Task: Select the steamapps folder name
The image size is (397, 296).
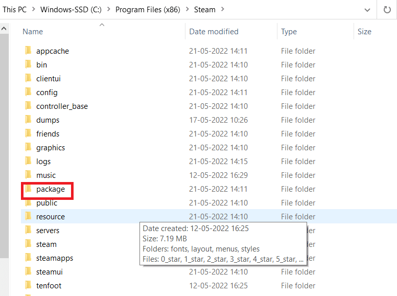Action: (x=55, y=258)
